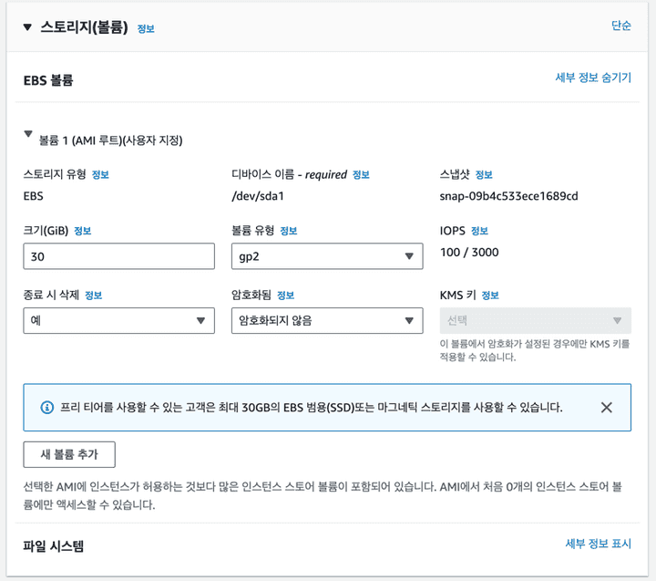The image size is (656, 581).
Task: Click the 새 볼륨 추가 button
Action: point(69,454)
